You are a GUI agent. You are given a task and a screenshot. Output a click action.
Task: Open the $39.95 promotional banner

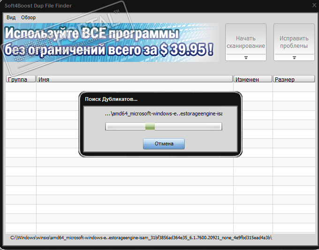(111, 42)
